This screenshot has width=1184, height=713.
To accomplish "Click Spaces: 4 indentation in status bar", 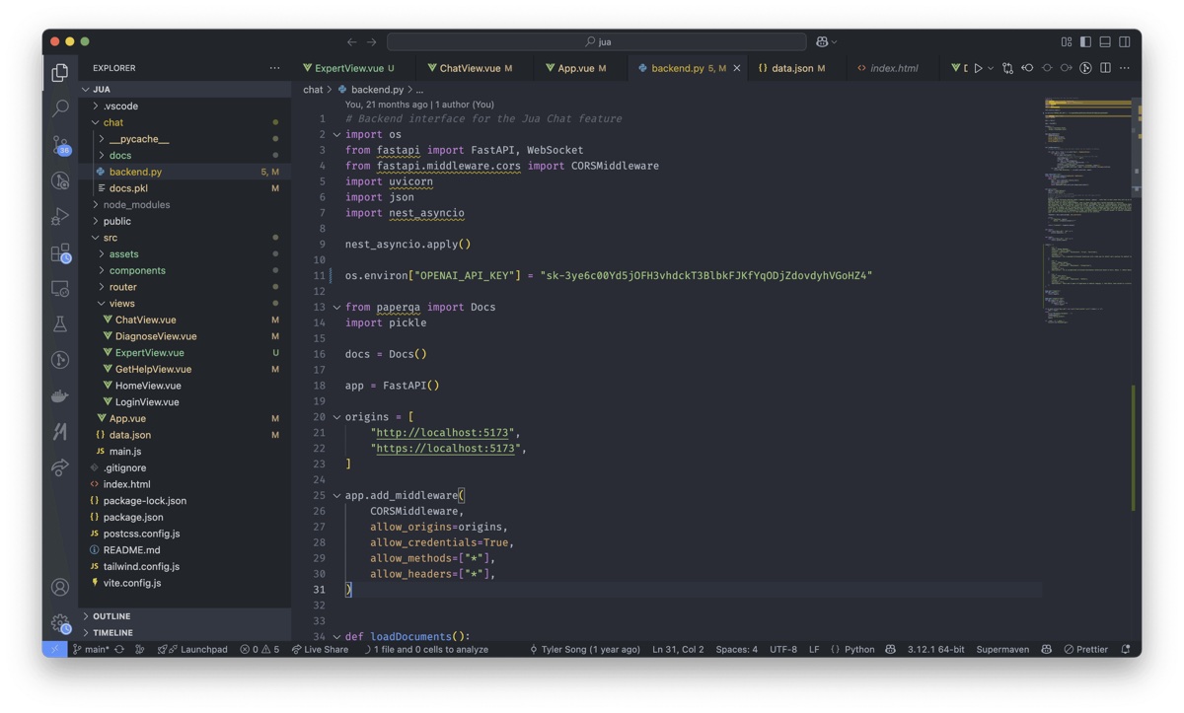I will coord(737,649).
